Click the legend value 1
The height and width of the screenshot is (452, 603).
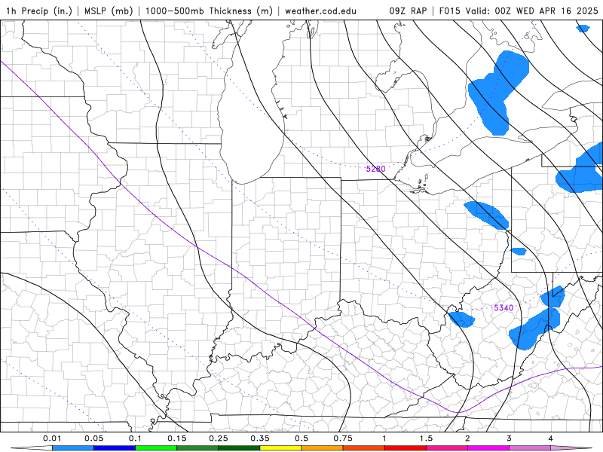(x=384, y=438)
